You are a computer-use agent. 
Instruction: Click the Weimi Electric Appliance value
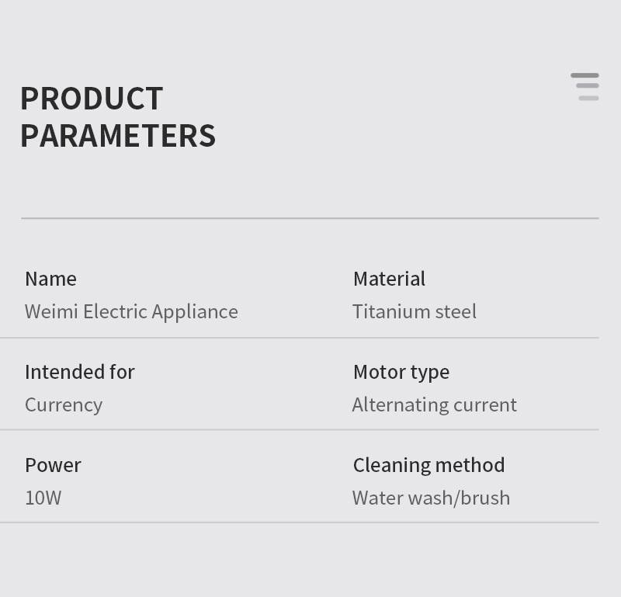coord(131,312)
